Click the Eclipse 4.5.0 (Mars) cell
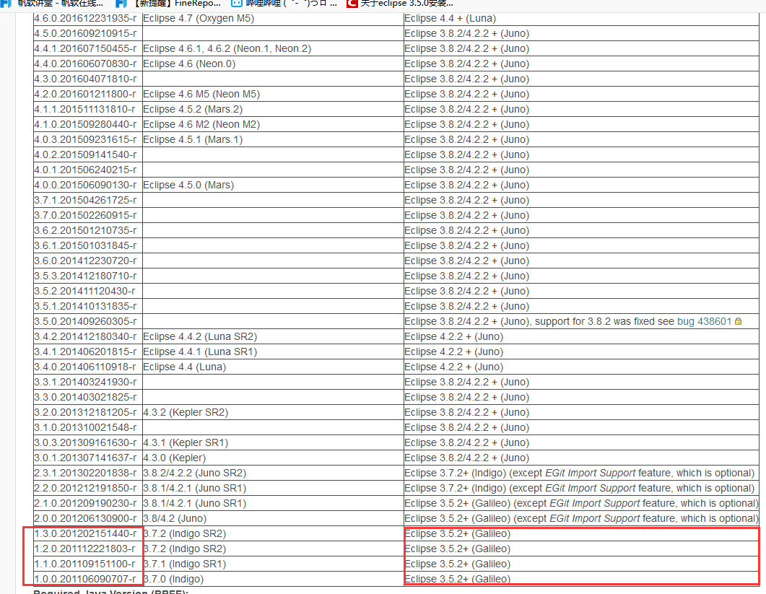Image resolution: width=766 pixels, height=594 pixels. coord(273,185)
